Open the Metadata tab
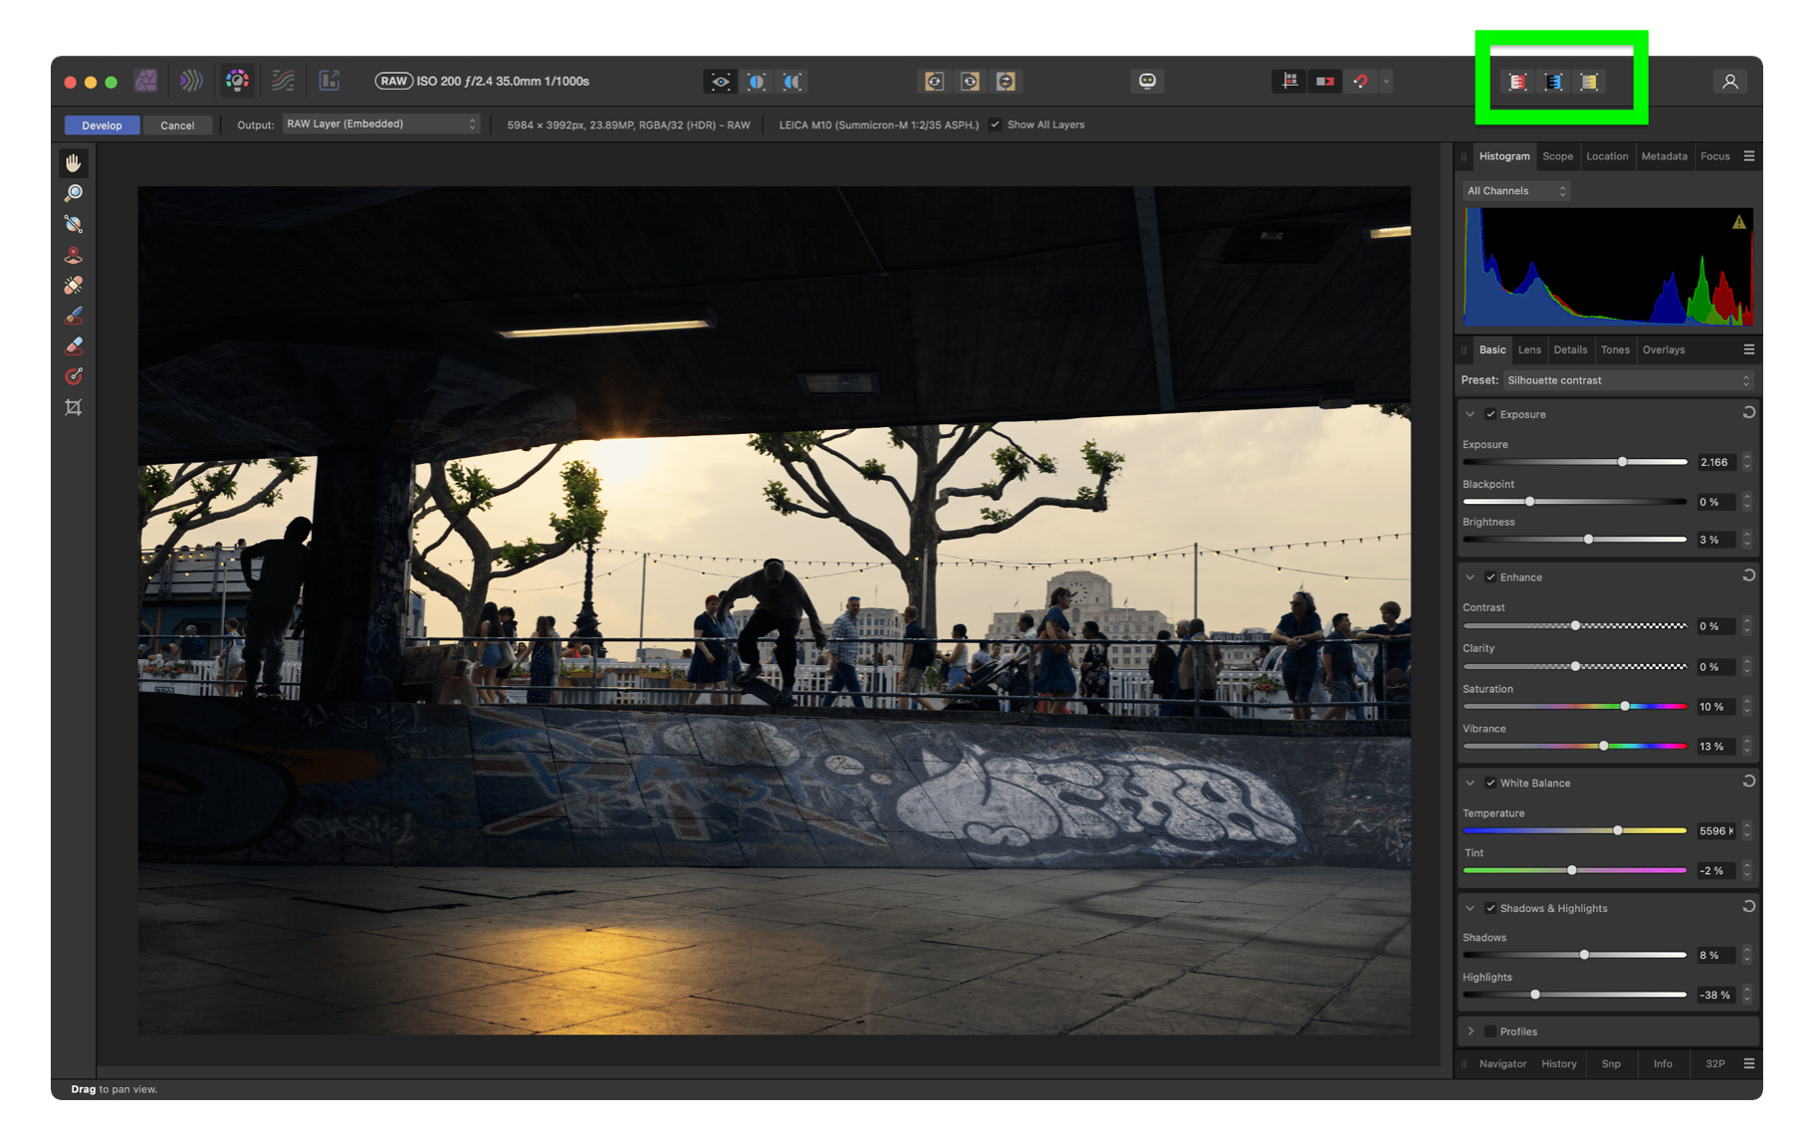 1664,156
